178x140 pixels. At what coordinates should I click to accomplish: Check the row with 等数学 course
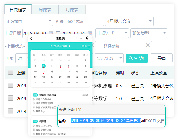pos(11,98)
